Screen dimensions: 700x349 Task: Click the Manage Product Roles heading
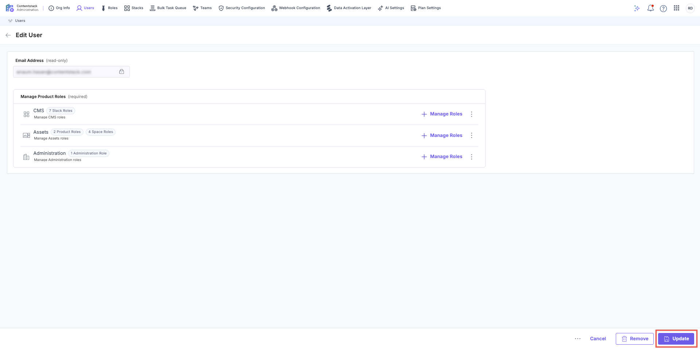[43, 97]
